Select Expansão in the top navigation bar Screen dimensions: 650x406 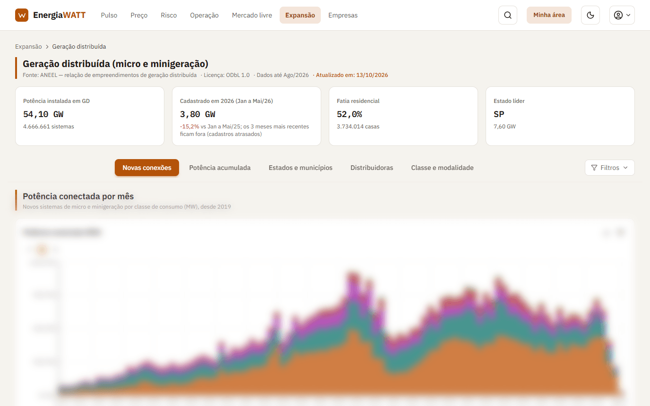tap(300, 15)
